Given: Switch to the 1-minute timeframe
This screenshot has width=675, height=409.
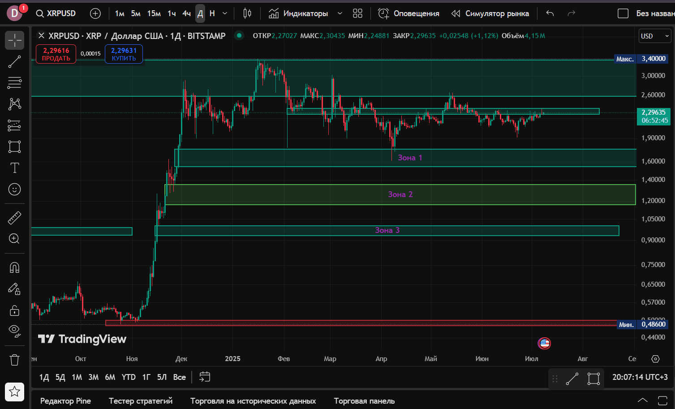Looking at the screenshot, I should (x=120, y=13).
